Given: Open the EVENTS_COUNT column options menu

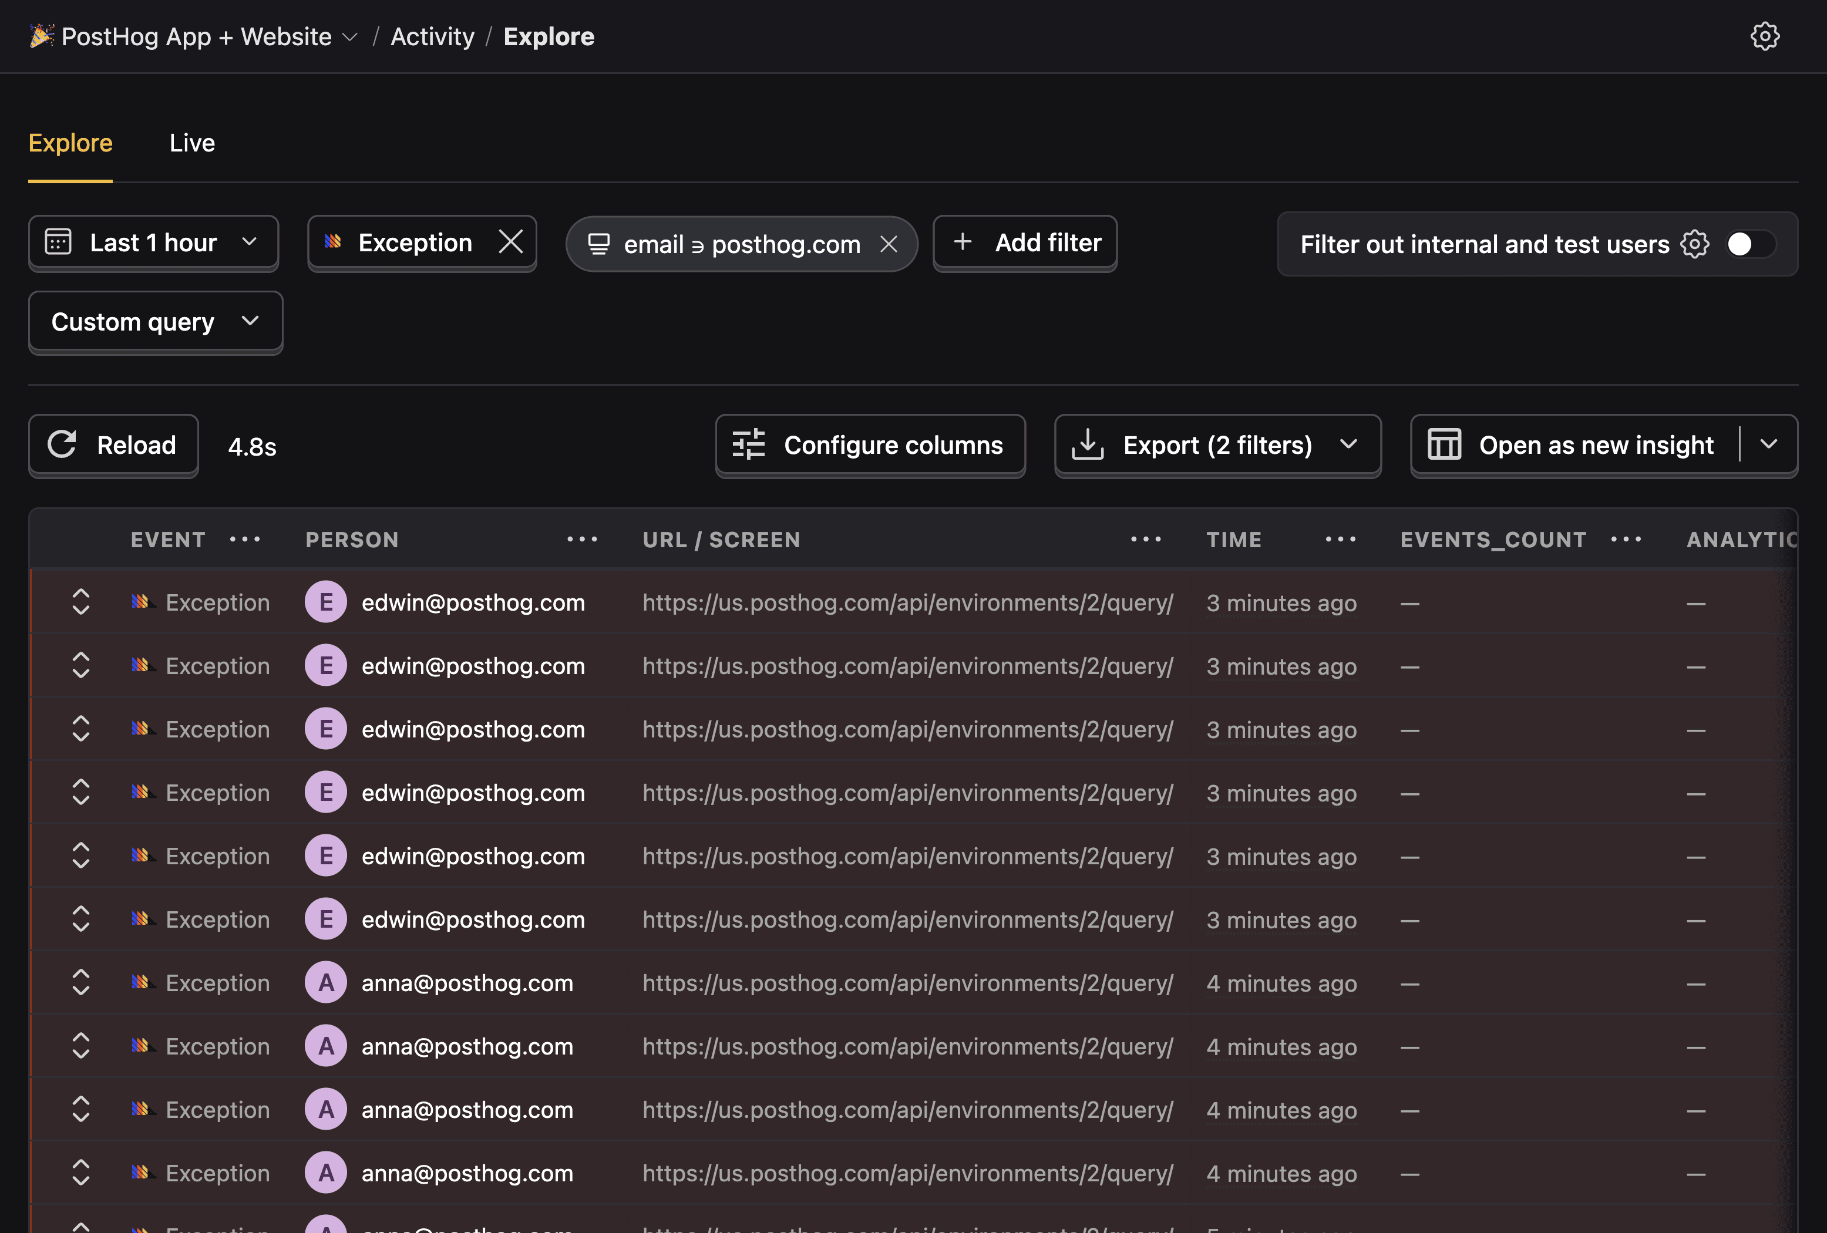Looking at the screenshot, I should [x=1627, y=539].
